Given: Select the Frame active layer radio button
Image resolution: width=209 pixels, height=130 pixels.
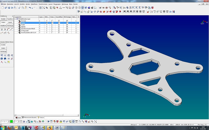Looking at the screenshot, I should [x=47, y=23].
